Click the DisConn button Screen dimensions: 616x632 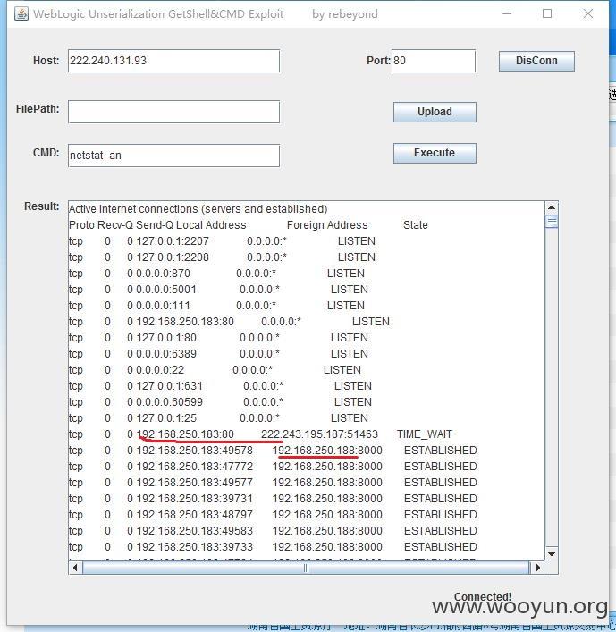[536, 61]
